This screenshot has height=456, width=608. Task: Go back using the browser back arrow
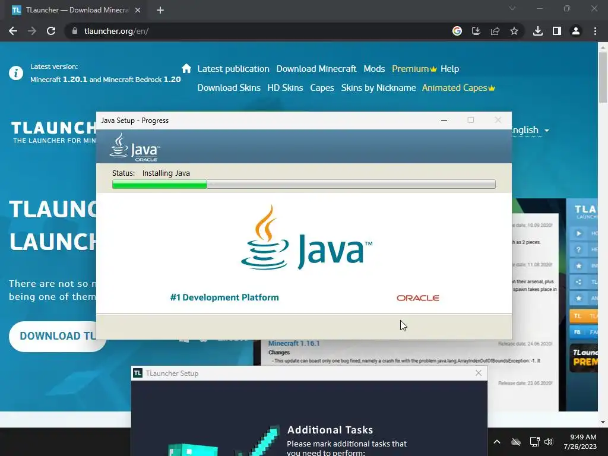tap(13, 31)
